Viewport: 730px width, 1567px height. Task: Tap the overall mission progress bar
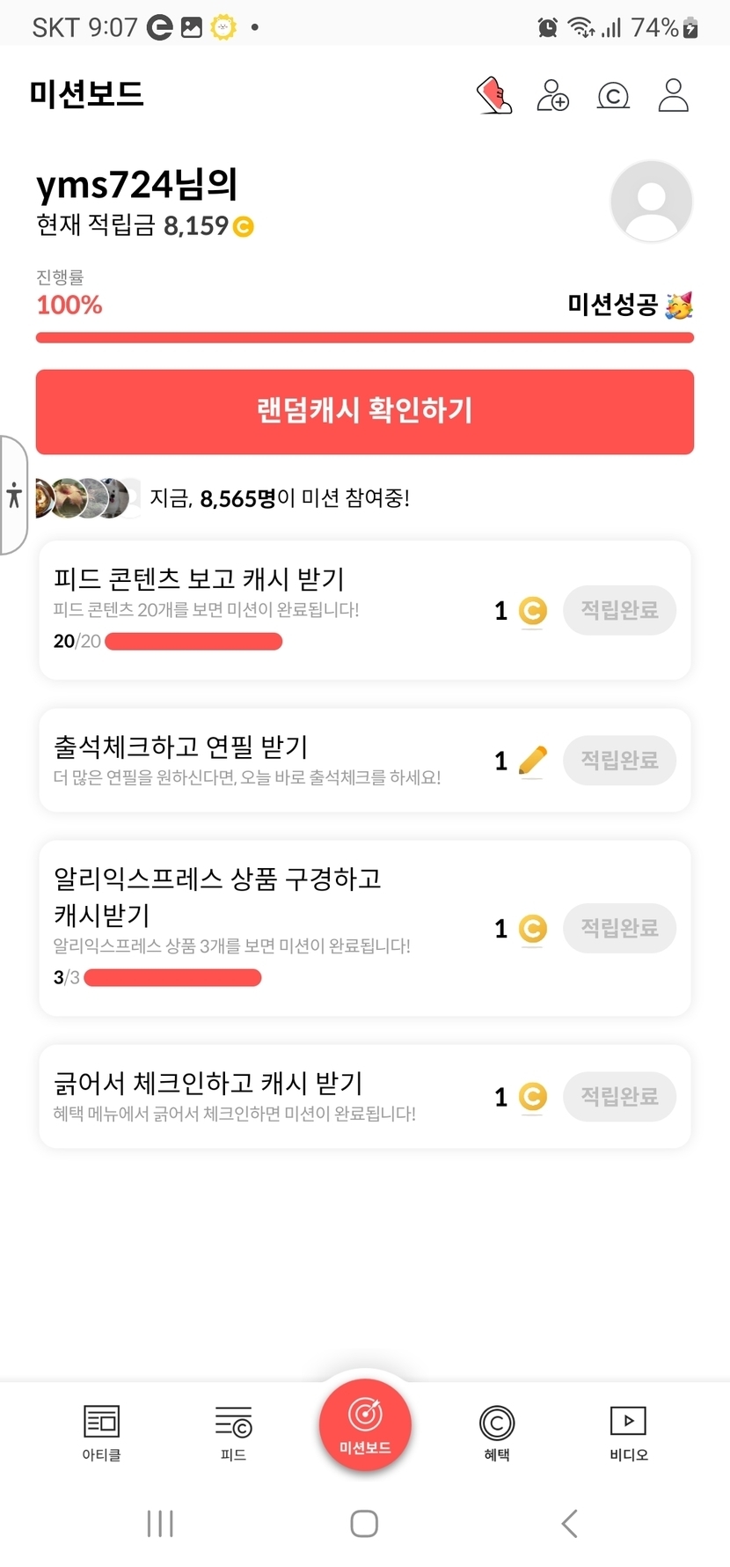(x=365, y=338)
